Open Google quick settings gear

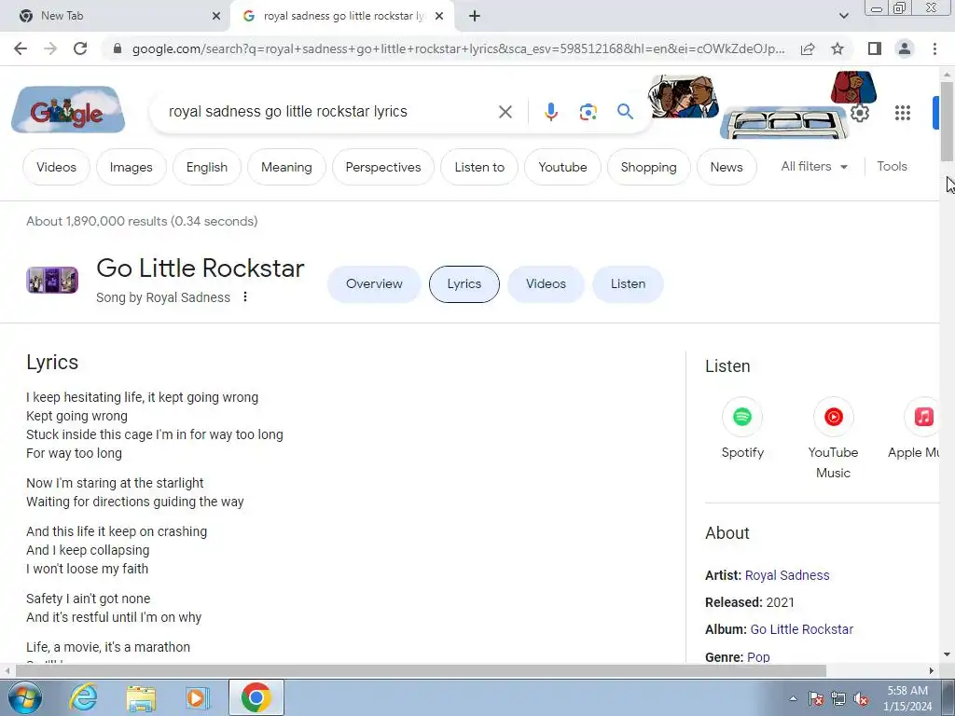tap(859, 113)
